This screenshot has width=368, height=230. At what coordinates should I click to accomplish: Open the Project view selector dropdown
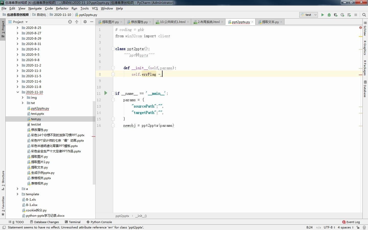tap(20, 22)
